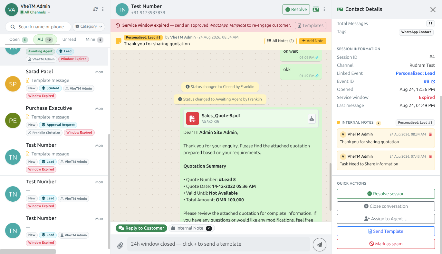Viewport: 442px width, 254px height.
Task: Refresh the conversation list
Action: pyautogui.click(x=95, y=9)
